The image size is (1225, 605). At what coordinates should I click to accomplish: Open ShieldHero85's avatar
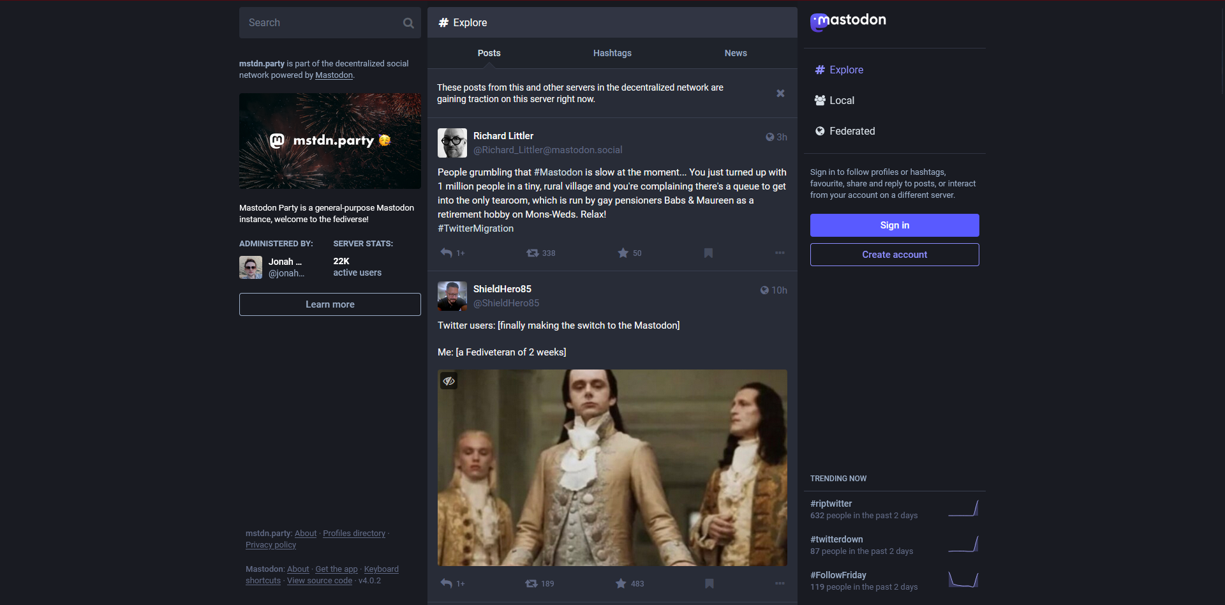pyautogui.click(x=452, y=296)
